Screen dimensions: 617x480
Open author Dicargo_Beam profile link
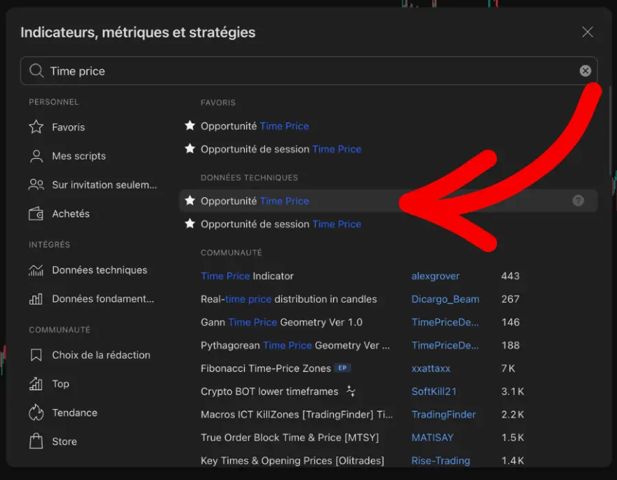(x=445, y=299)
